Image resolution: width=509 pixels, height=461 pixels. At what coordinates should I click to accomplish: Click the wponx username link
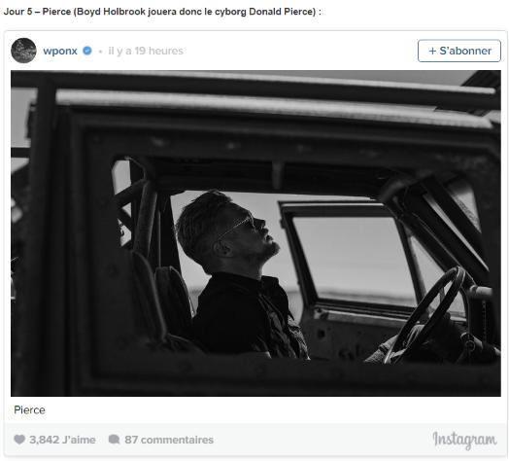click(x=60, y=51)
